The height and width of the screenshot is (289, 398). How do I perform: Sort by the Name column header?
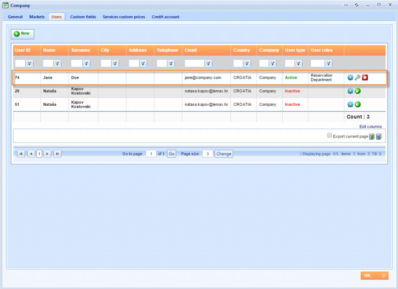pos(49,50)
